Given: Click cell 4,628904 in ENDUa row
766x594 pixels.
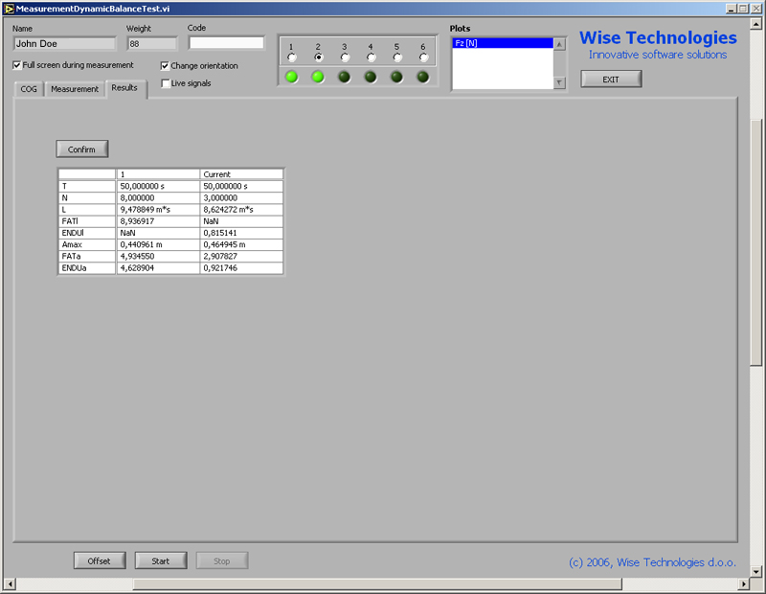Looking at the screenshot, I should pyautogui.click(x=158, y=268).
